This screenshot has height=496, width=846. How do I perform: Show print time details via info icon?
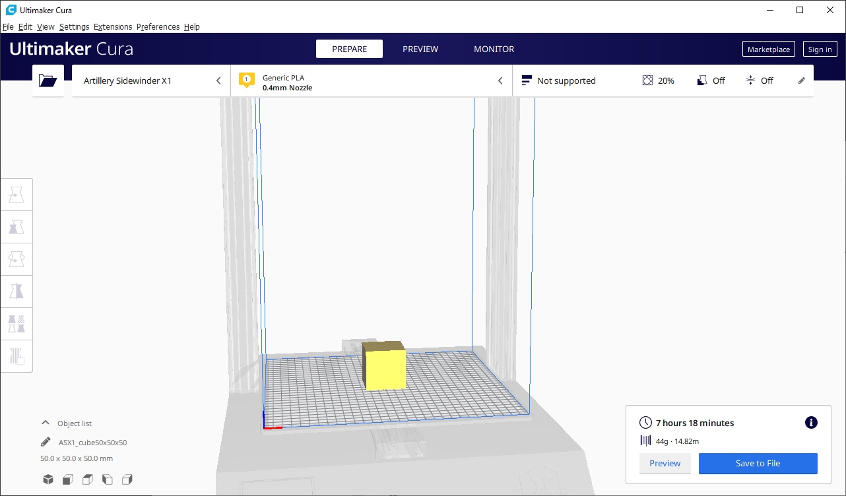pos(811,423)
